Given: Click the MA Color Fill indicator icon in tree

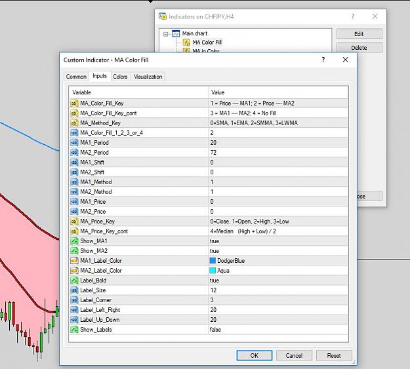Looking at the screenshot, I should coord(186,43).
